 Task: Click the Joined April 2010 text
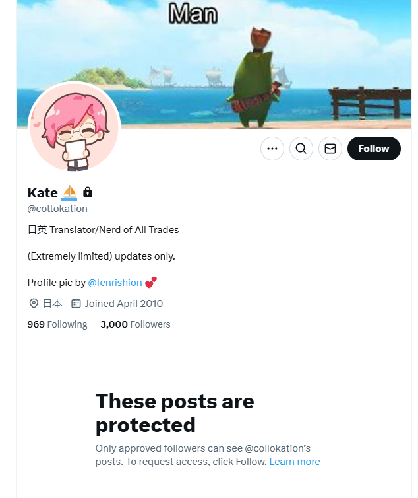[x=124, y=304]
